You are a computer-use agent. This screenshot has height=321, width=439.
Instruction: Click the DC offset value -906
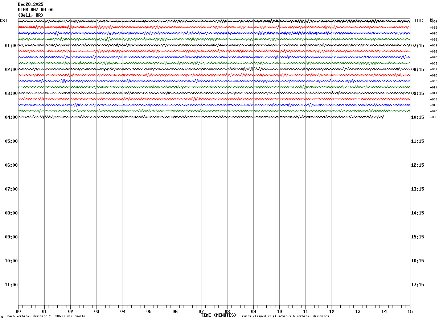pyautogui.click(x=434, y=99)
